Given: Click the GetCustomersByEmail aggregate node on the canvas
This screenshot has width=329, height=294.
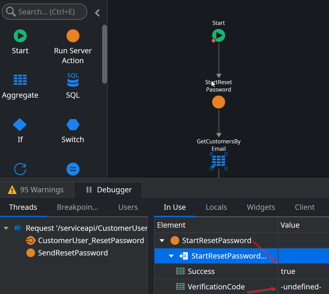Looking at the screenshot, I should pyautogui.click(x=218, y=161).
